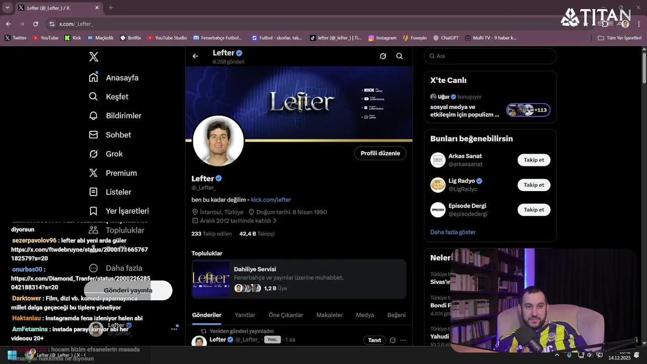647x364 pixels.
Task: Open 42,4 B Takipçi list
Action: coord(257,234)
